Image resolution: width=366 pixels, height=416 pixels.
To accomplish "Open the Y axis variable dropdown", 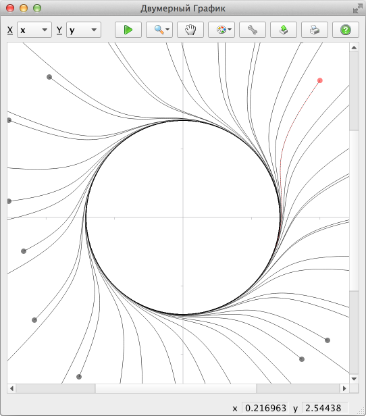I will [x=84, y=30].
